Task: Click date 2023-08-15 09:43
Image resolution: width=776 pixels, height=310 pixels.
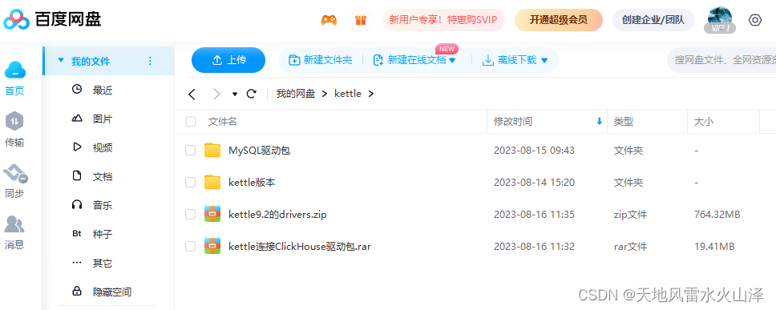Action: click(534, 151)
